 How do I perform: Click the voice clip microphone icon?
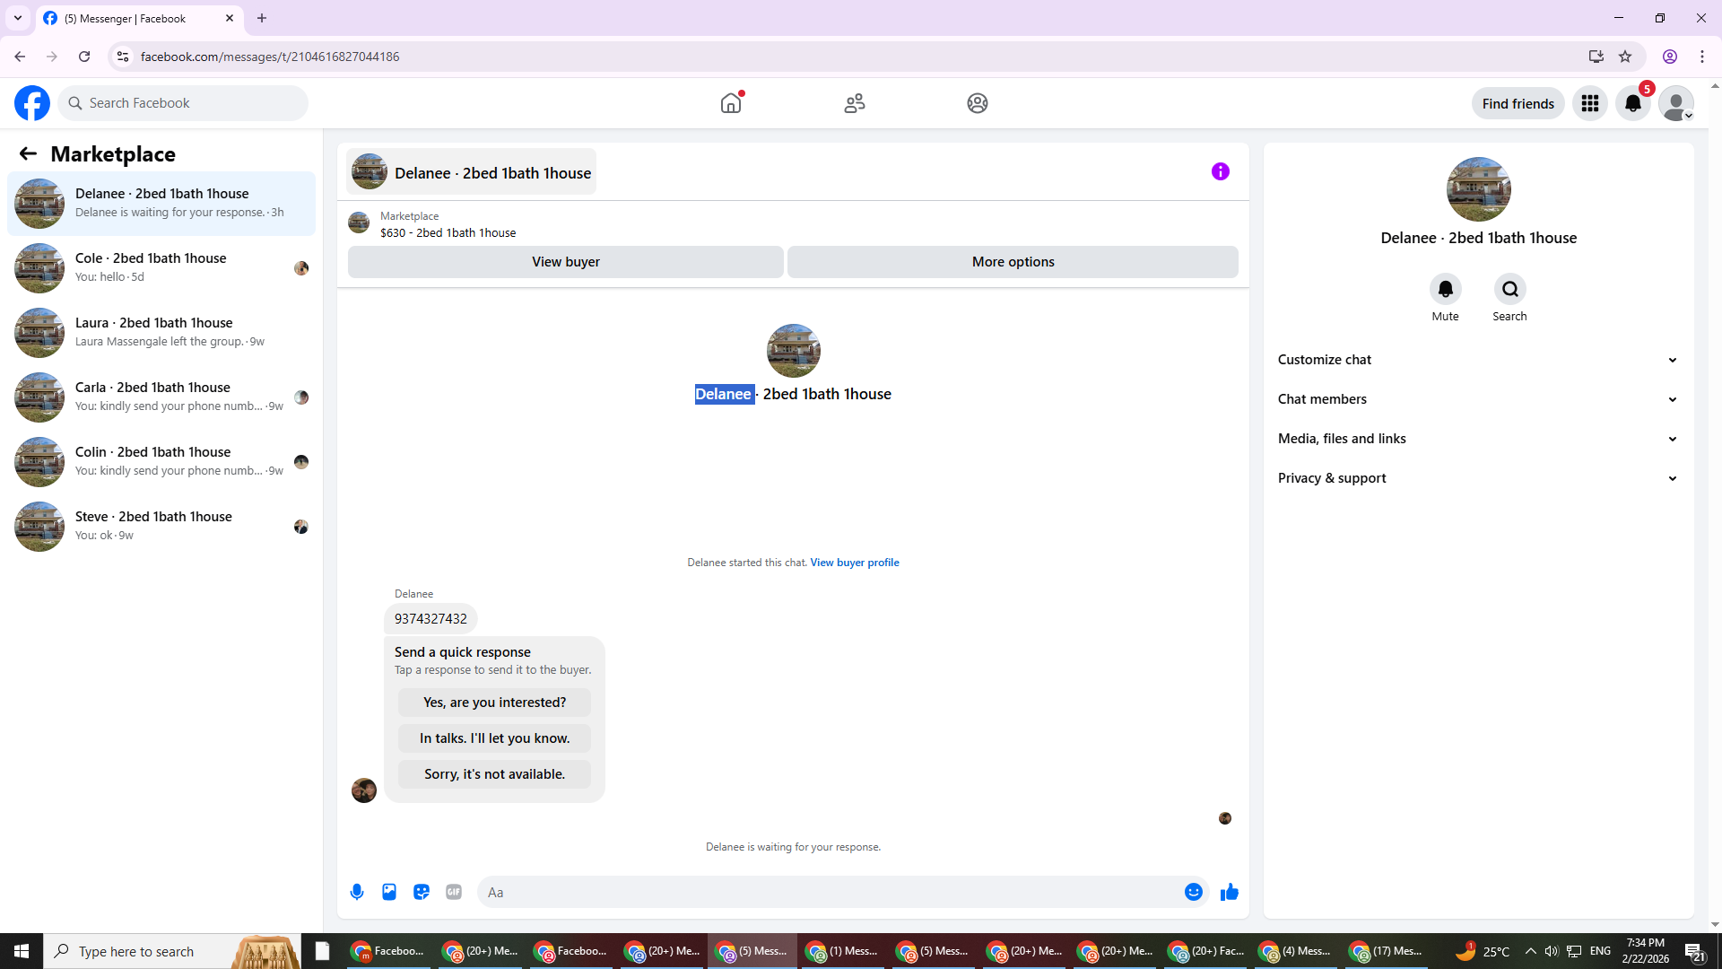click(357, 892)
